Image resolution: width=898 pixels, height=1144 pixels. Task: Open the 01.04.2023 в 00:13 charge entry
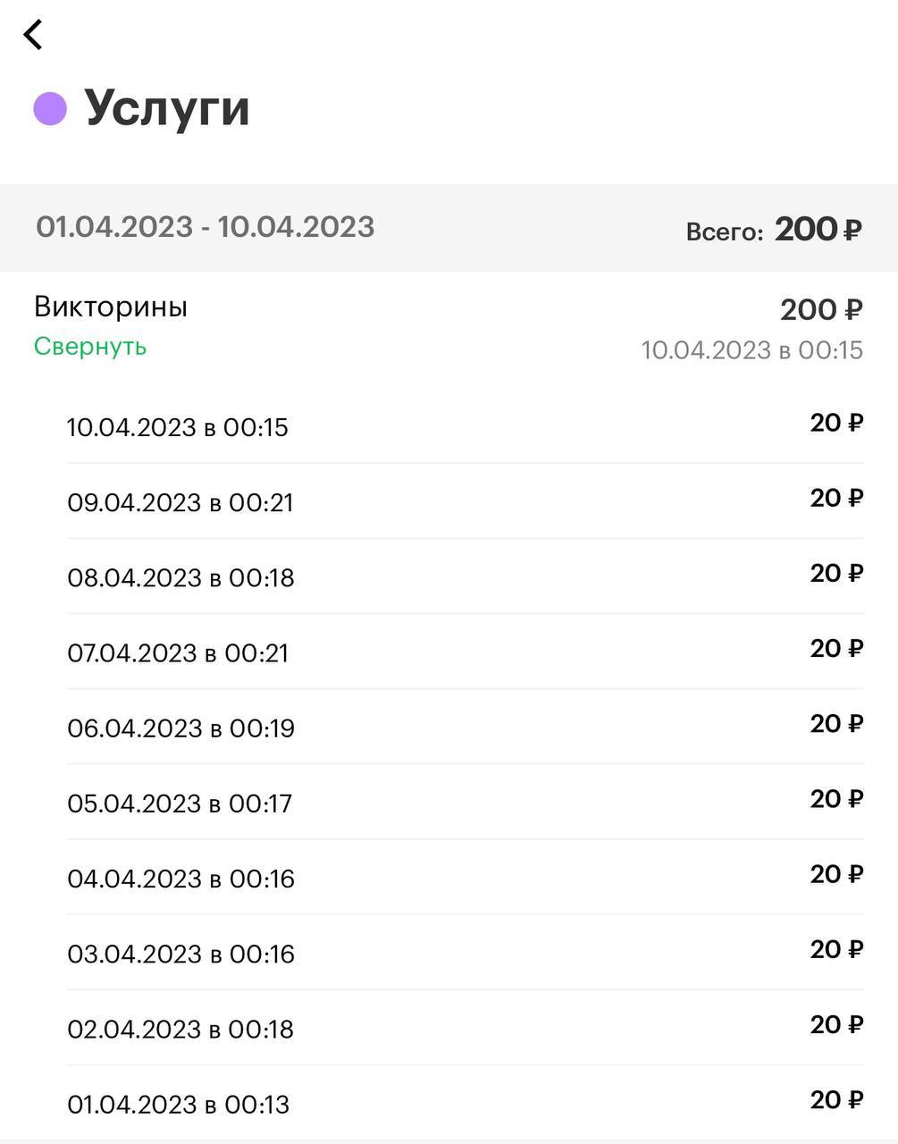pyautogui.click(x=178, y=1104)
